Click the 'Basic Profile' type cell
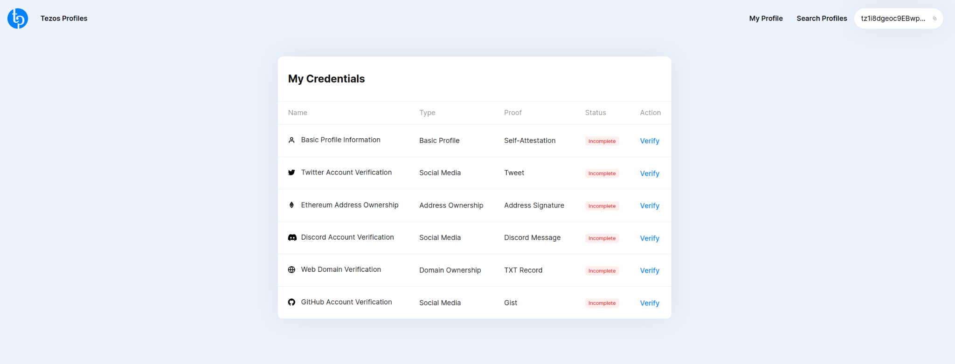955x364 pixels. point(439,141)
